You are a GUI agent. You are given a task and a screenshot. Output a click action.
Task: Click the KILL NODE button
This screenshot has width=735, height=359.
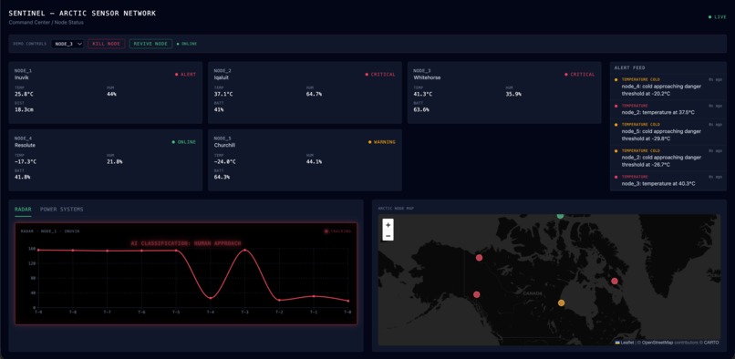point(107,44)
